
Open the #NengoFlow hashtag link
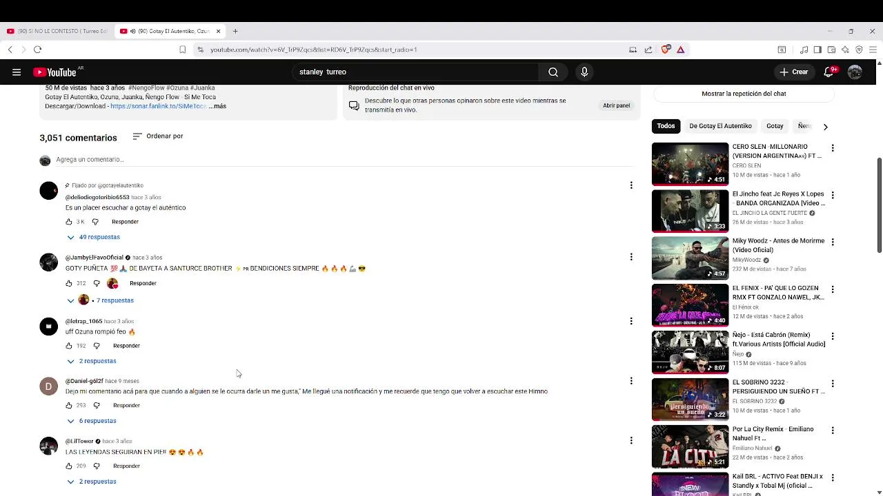click(x=146, y=87)
